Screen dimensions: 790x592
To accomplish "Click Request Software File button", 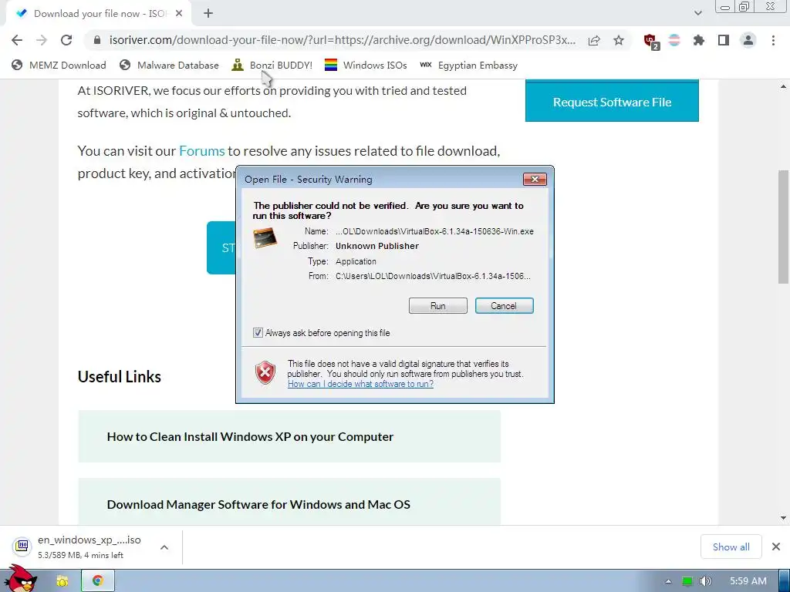I will pyautogui.click(x=612, y=101).
